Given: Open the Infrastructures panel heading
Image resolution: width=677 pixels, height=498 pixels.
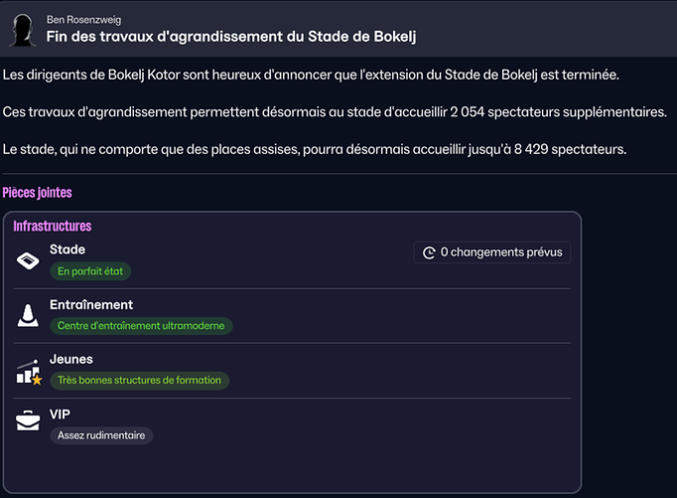Looking at the screenshot, I should pos(53,226).
